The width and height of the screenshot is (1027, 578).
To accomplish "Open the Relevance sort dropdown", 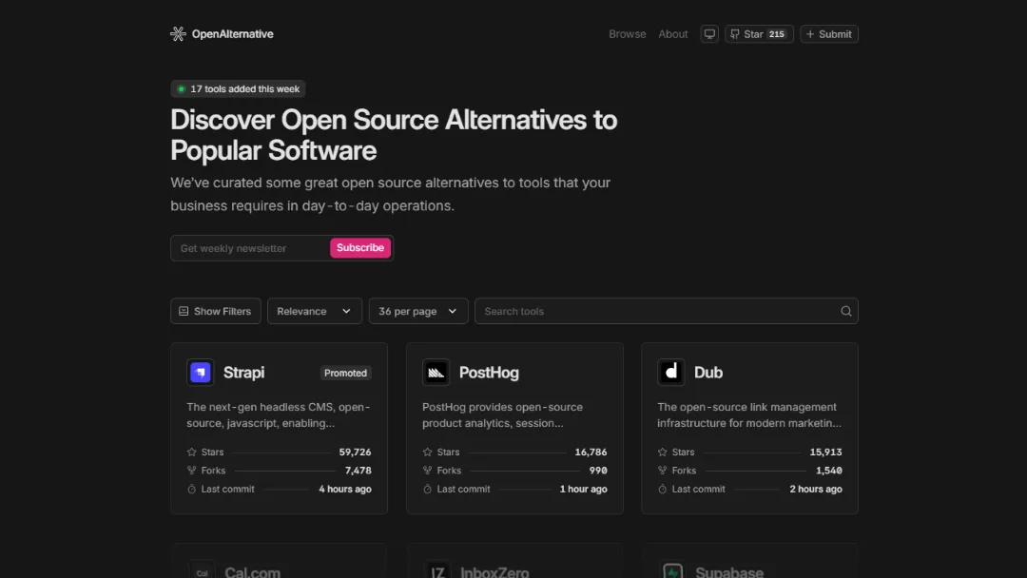I will pos(315,311).
